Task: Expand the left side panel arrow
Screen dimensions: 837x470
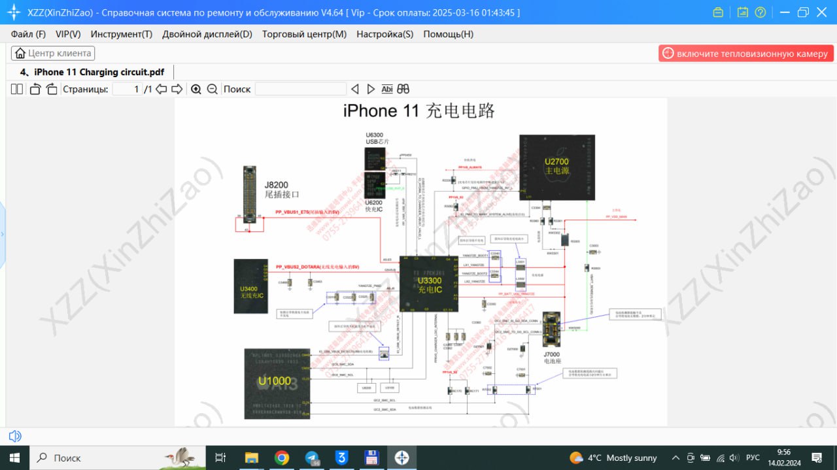Action: coord(2,233)
